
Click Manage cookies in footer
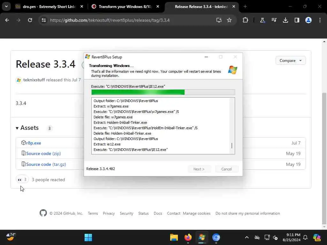point(197,213)
